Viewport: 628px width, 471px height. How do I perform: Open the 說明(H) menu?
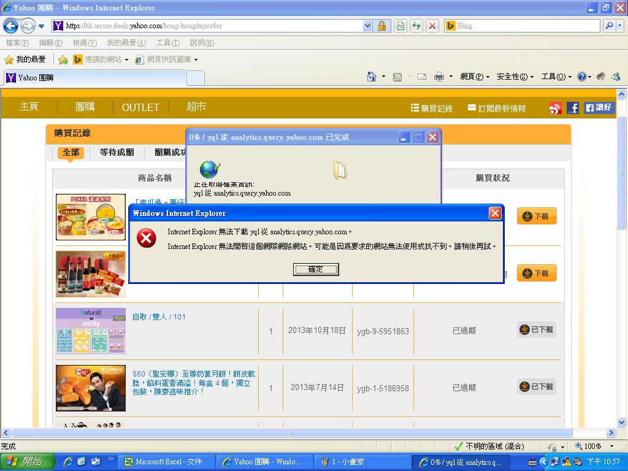(202, 43)
